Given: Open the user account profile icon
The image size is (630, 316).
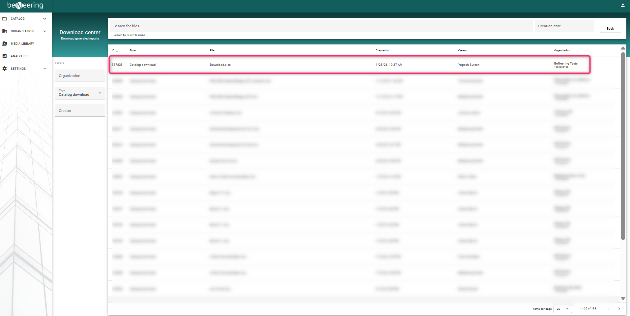Looking at the screenshot, I should click(622, 5).
